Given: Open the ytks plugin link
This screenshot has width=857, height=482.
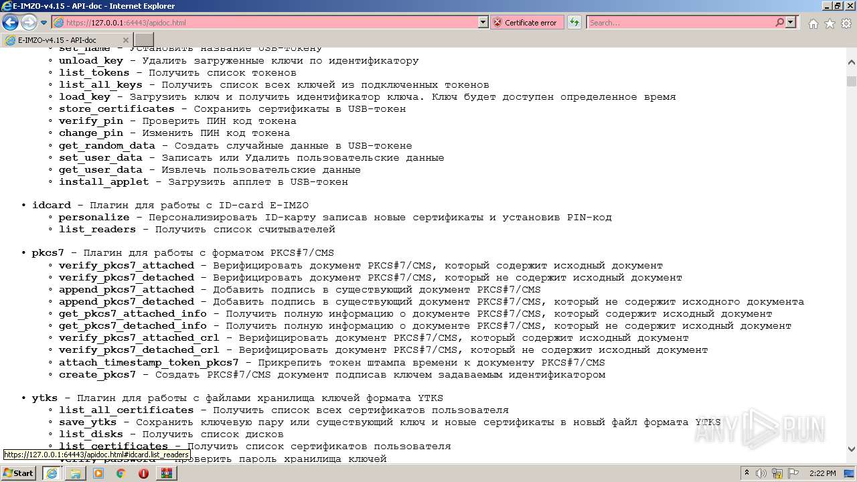Looking at the screenshot, I should 45,398.
